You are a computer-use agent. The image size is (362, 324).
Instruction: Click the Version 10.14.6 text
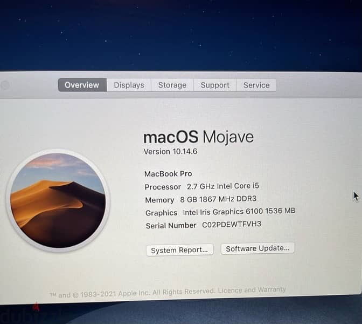[x=170, y=152]
